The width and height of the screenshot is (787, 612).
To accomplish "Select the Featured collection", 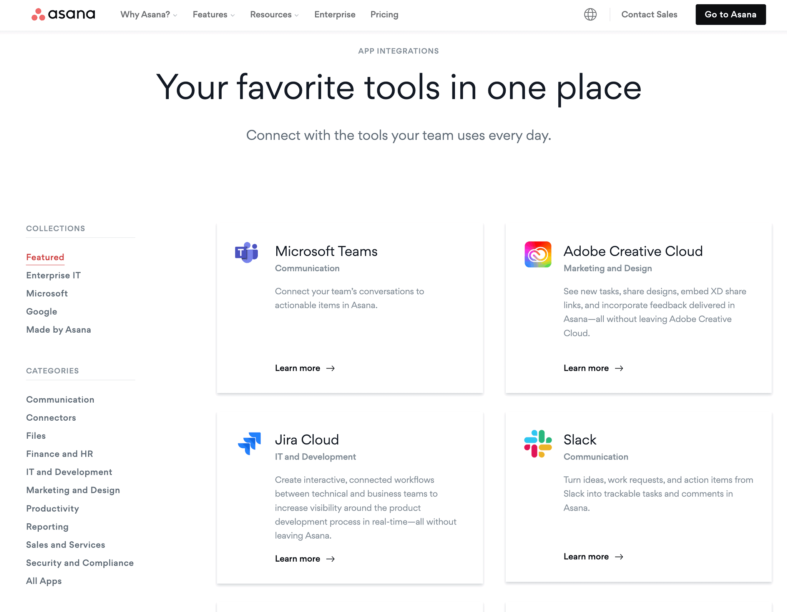I will coord(45,257).
